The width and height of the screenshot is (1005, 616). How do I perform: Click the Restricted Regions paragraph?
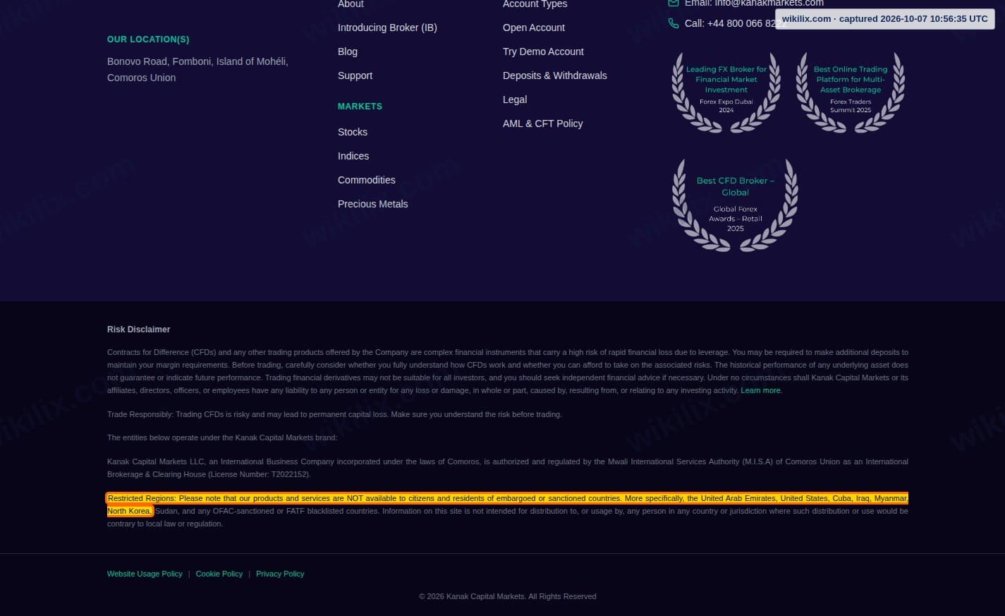click(x=508, y=511)
